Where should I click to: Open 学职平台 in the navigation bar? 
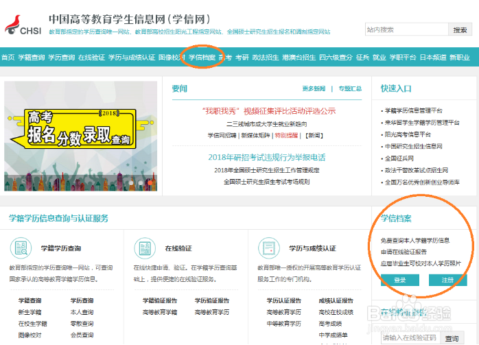pos(403,57)
